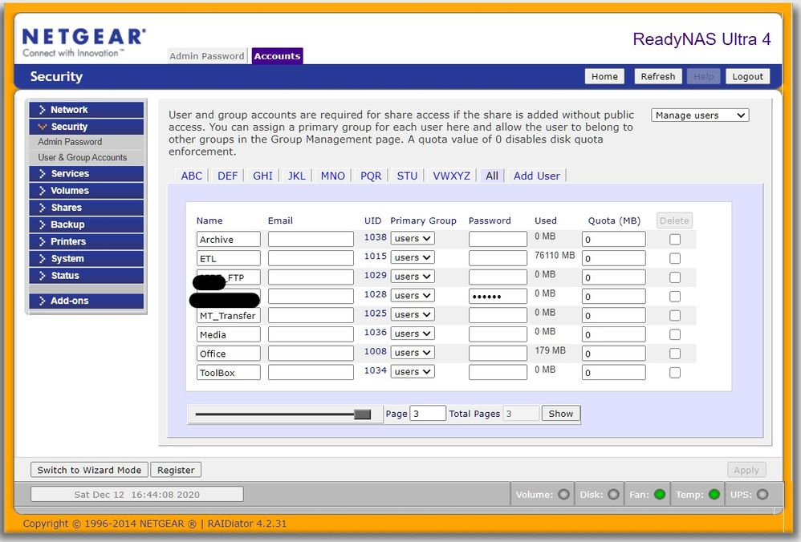Click the Temp status green LED
Image resolution: width=801 pixels, height=542 pixels.
(714, 495)
